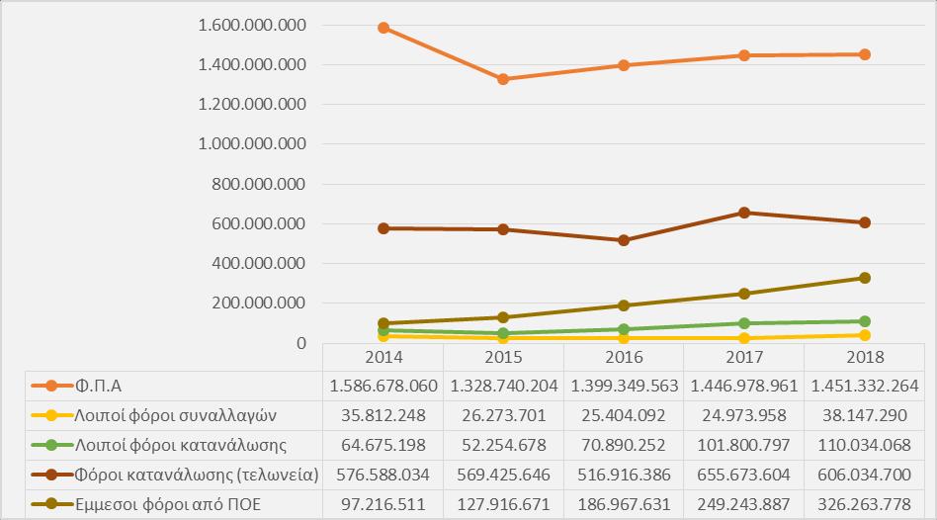Click the 1.400.000.000 axis label
Image resolution: width=937 pixels, height=520 pixels.
252,64
